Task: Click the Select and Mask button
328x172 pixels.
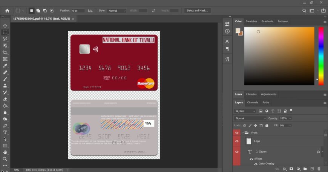Action: (197, 11)
